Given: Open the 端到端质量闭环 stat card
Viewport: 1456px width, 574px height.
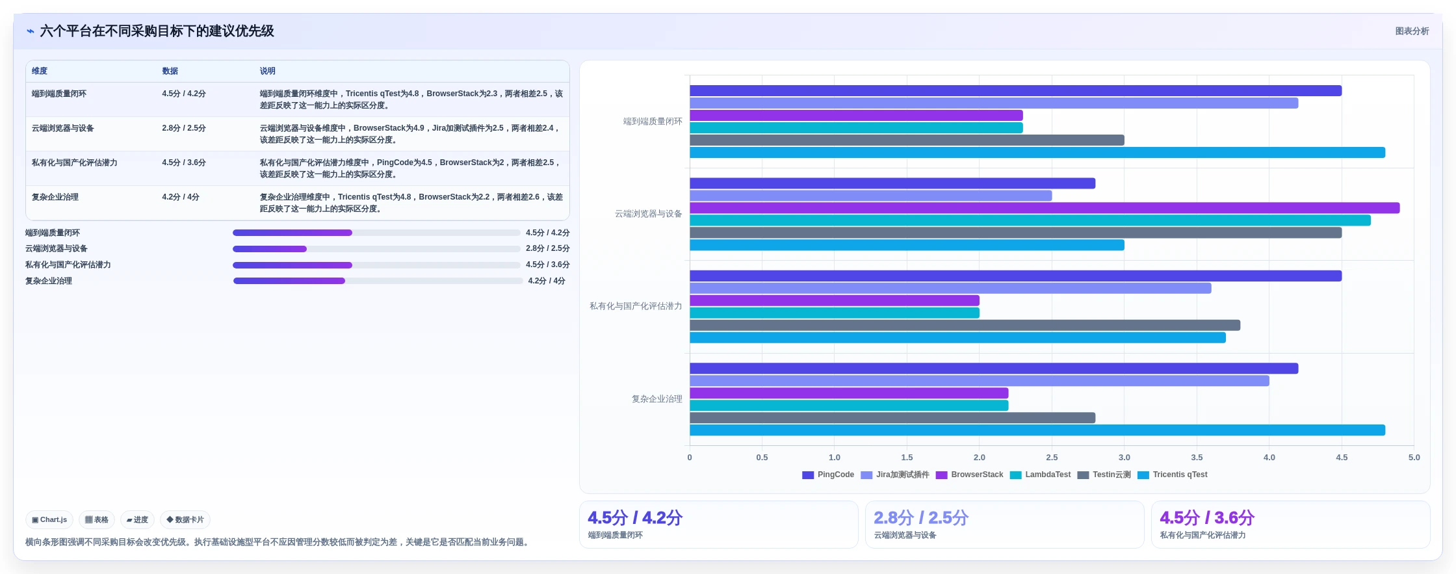Looking at the screenshot, I should pos(719,525).
